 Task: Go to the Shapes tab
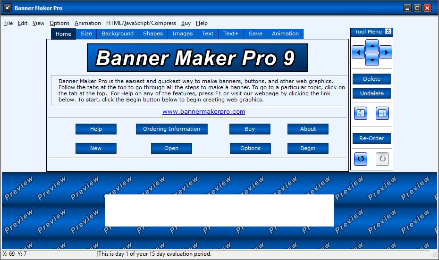click(x=153, y=34)
